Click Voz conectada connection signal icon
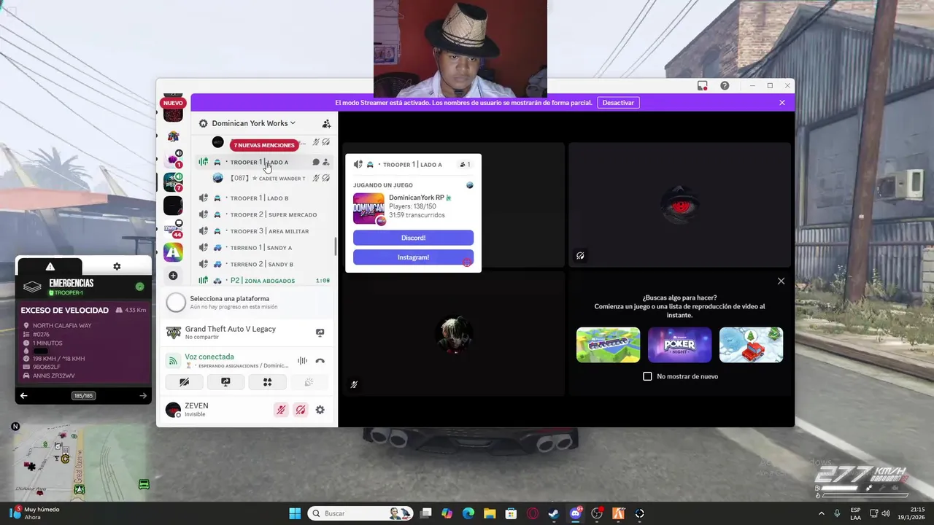Screen dimensions: 934x525 pos(173,361)
